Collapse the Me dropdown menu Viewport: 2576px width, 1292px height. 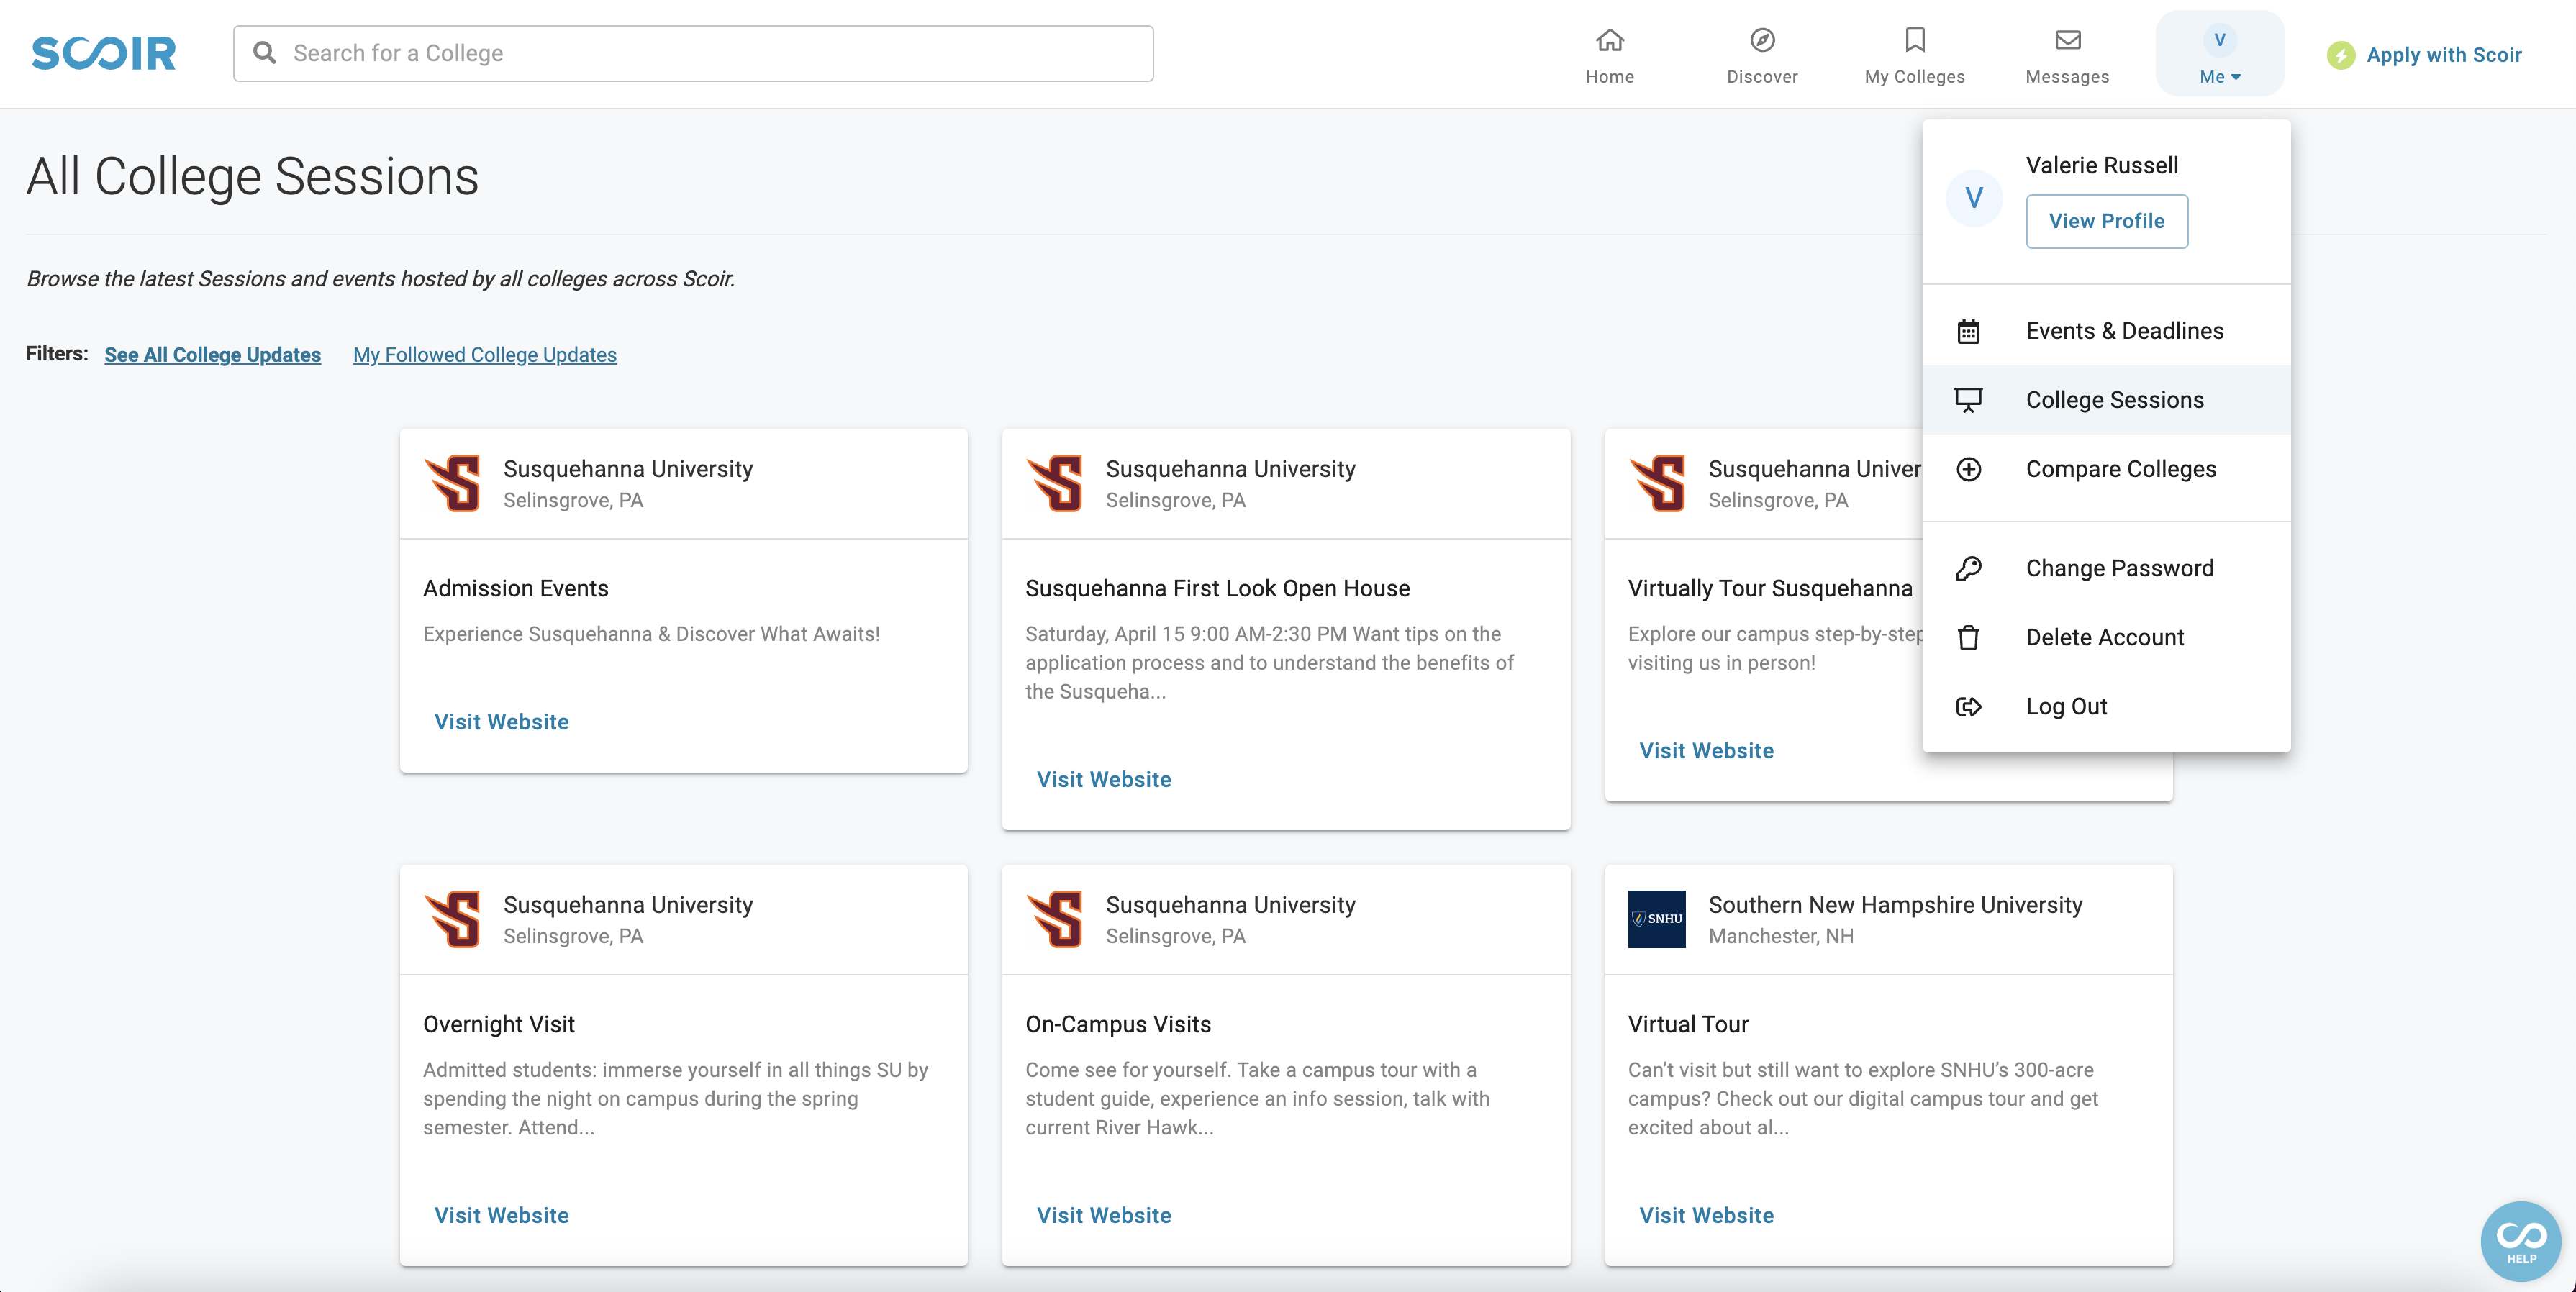pos(2219,54)
